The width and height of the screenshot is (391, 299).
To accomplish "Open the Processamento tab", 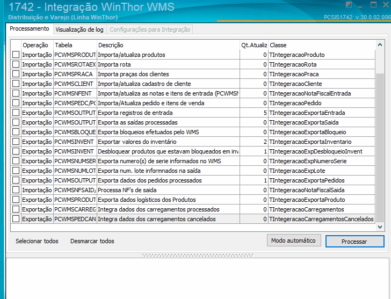I will 30,28.
